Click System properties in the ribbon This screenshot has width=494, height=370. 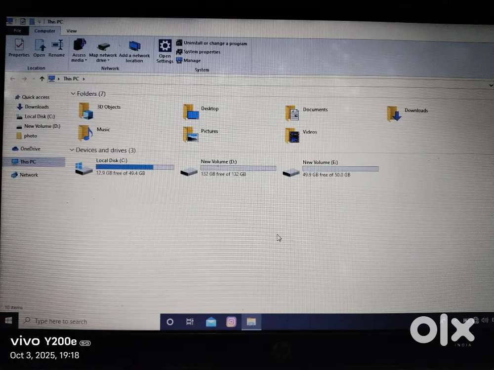tap(202, 52)
